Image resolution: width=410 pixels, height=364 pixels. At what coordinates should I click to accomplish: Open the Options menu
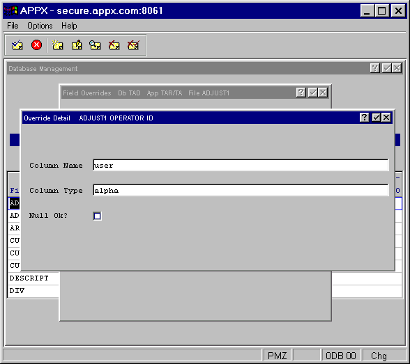coord(40,26)
